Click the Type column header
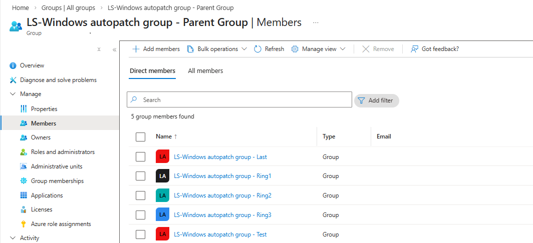Screen dimensions: 533x243 click(x=329, y=136)
